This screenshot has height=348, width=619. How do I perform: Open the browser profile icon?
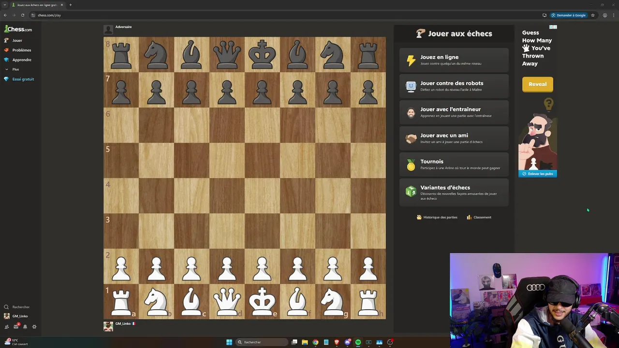604,15
